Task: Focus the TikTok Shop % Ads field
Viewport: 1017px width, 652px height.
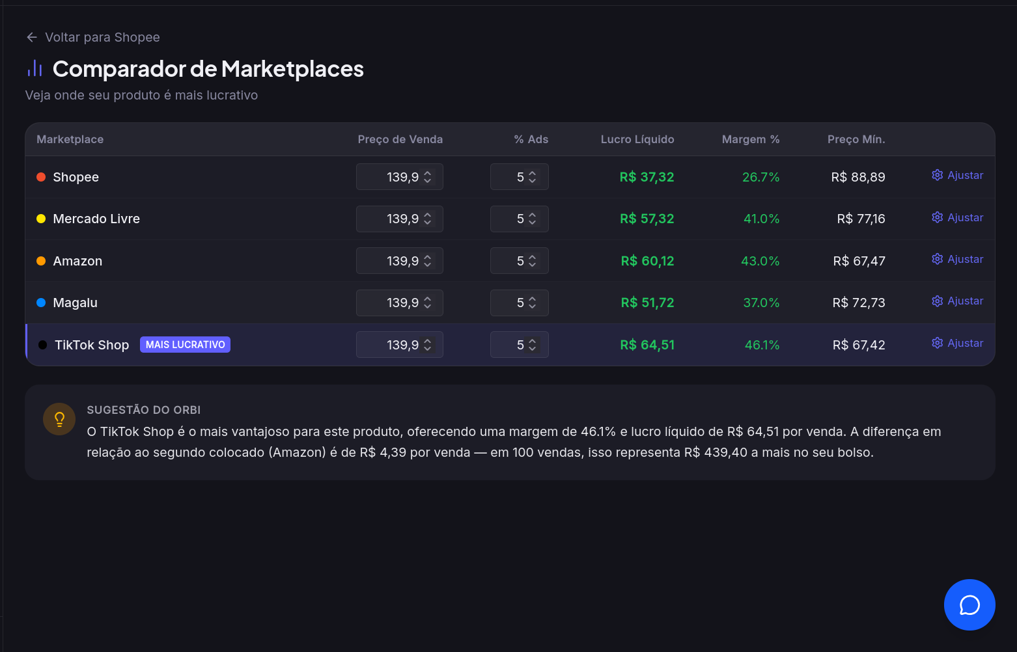Action: [519, 345]
